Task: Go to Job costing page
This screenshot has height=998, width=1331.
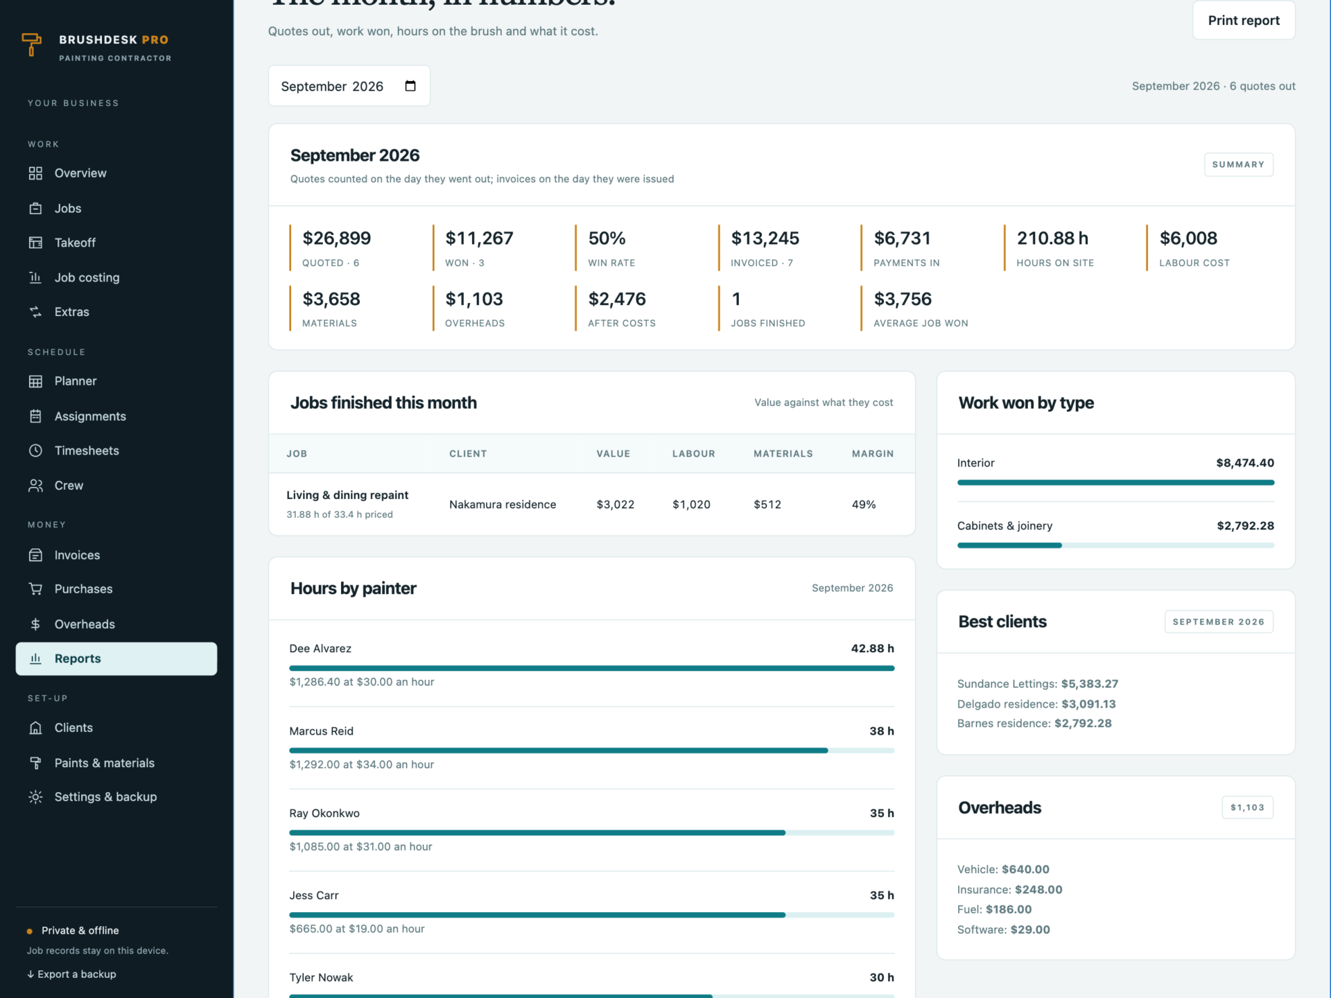Action: (x=116, y=277)
